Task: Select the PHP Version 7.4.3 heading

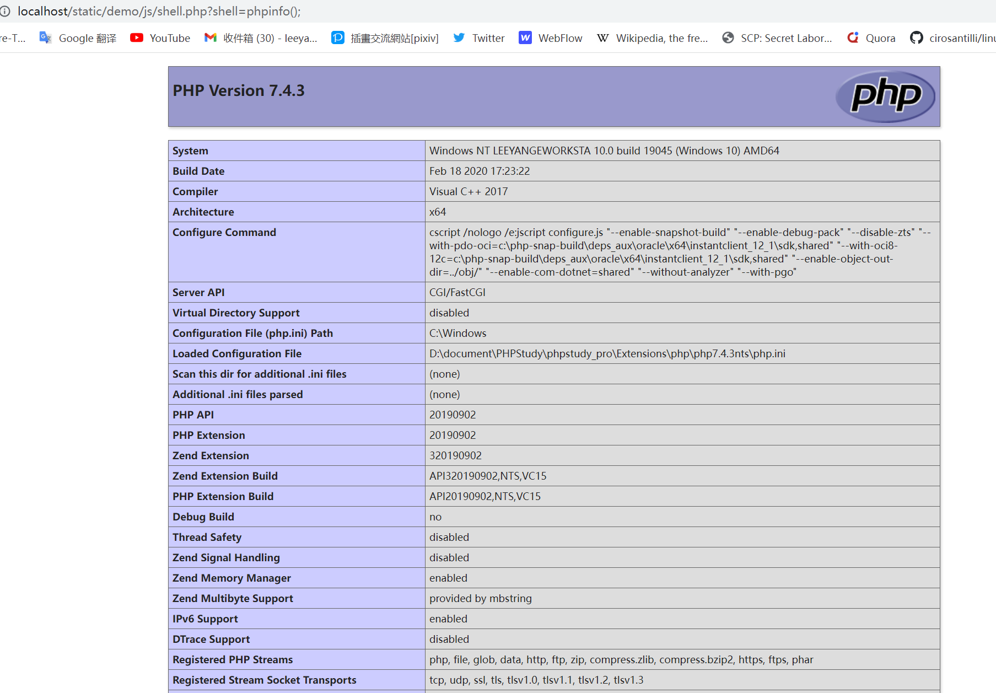Action: click(x=239, y=90)
